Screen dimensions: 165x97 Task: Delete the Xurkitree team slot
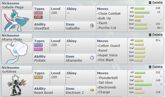156,67
